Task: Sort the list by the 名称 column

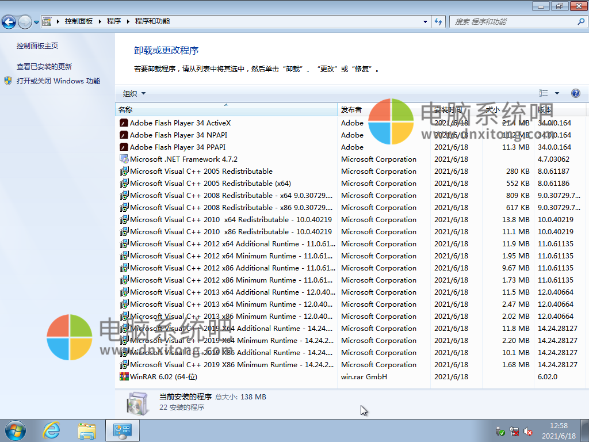Action: pyautogui.click(x=226, y=110)
